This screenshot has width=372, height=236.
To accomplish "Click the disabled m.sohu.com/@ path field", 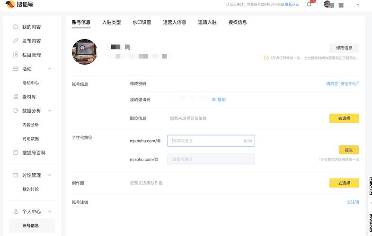I will 211,160.
